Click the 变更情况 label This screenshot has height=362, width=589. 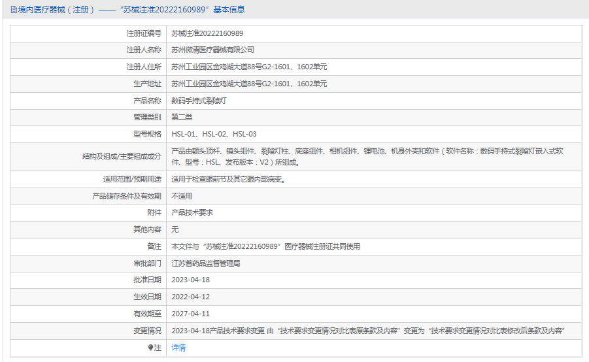click(x=147, y=331)
